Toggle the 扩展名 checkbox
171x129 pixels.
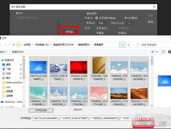(116, 28)
